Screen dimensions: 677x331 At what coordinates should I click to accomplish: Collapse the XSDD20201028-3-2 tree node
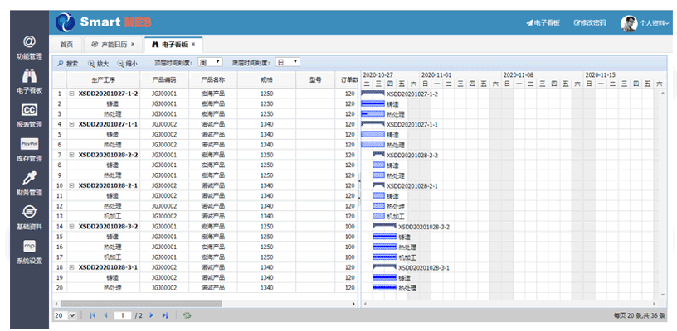71,226
